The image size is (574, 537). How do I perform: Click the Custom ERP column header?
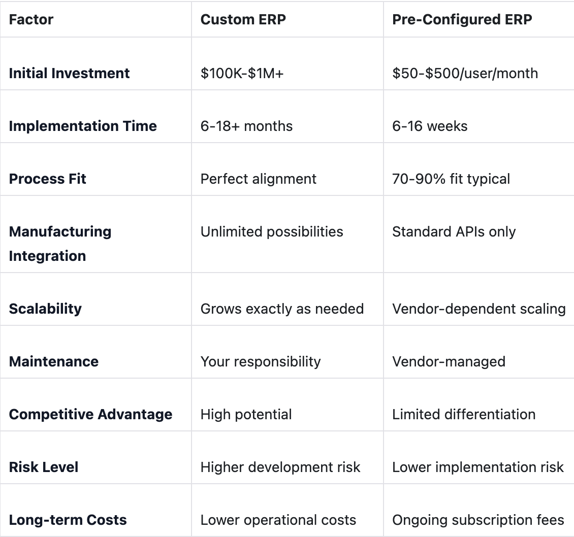(x=243, y=20)
